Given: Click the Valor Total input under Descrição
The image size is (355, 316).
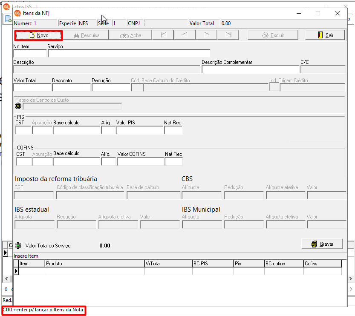Looking at the screenshot, I should click(32, 88).
